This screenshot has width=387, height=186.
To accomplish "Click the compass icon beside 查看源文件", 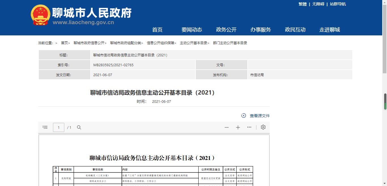I will tap(244, 116).
